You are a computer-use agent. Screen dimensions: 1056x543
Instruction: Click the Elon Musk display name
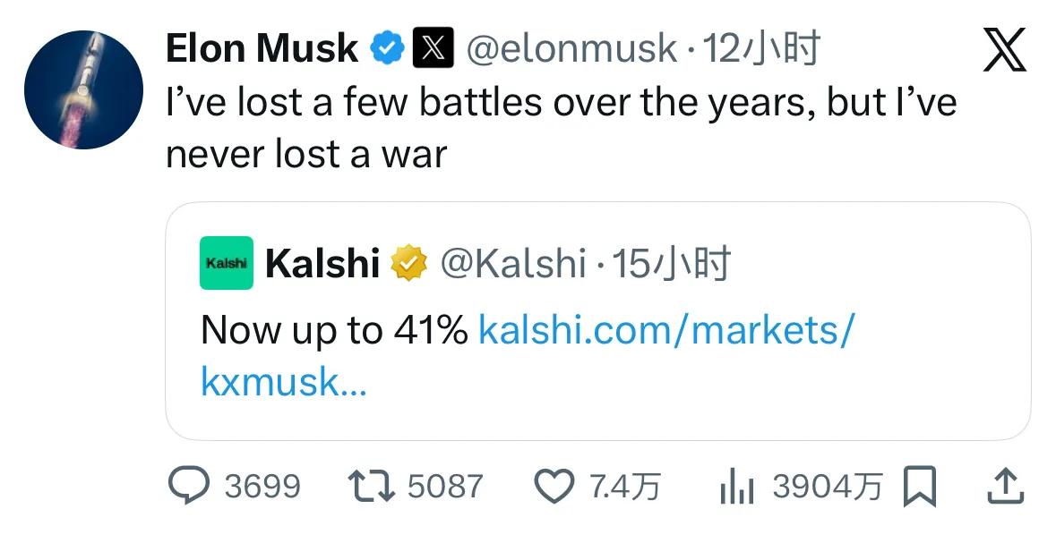[x=262, y=47]
